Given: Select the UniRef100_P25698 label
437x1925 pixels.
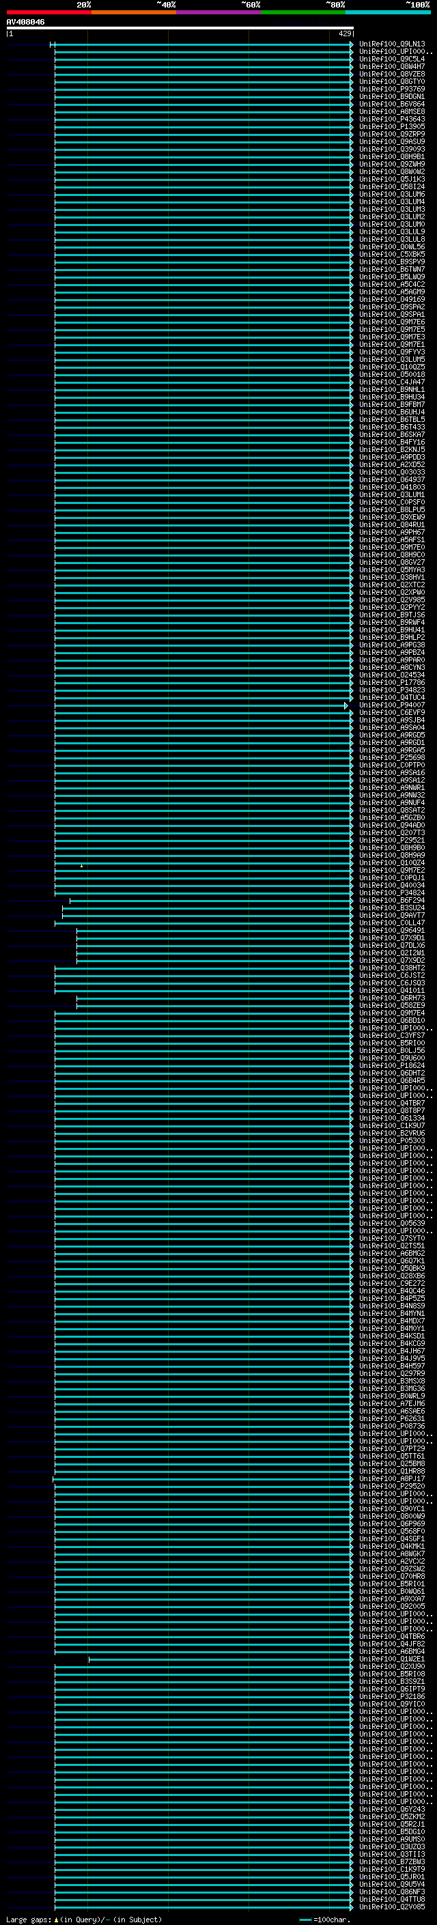Looking at the screenshot, I should [392, 757].
